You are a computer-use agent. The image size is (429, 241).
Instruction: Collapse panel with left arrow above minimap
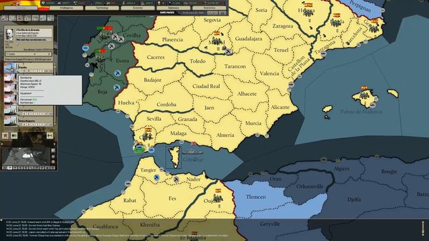pyautogui.click(x=2, y=144)
